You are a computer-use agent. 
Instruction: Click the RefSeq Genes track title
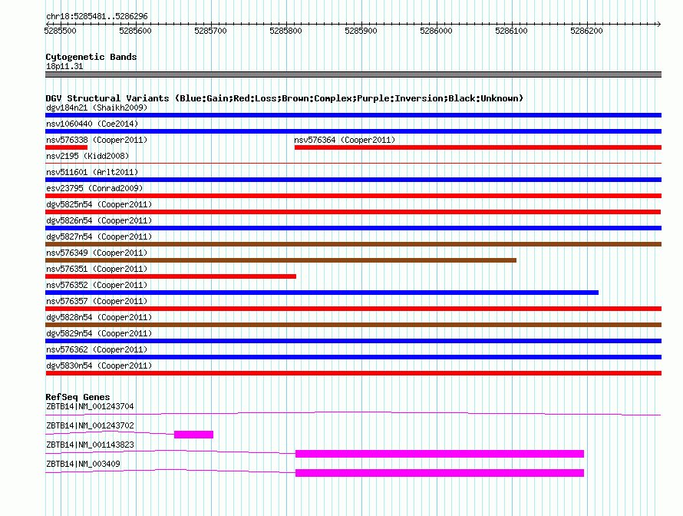[x=78, y=397]
